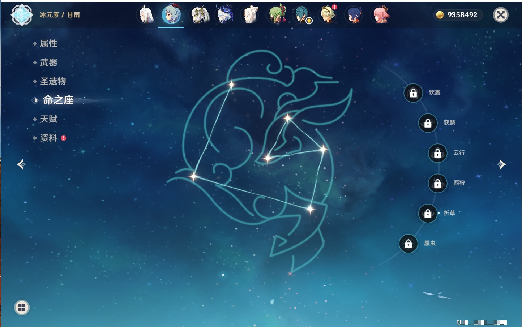
Task: Select portrait with dark blue starry hat
Action: (224, 14)
